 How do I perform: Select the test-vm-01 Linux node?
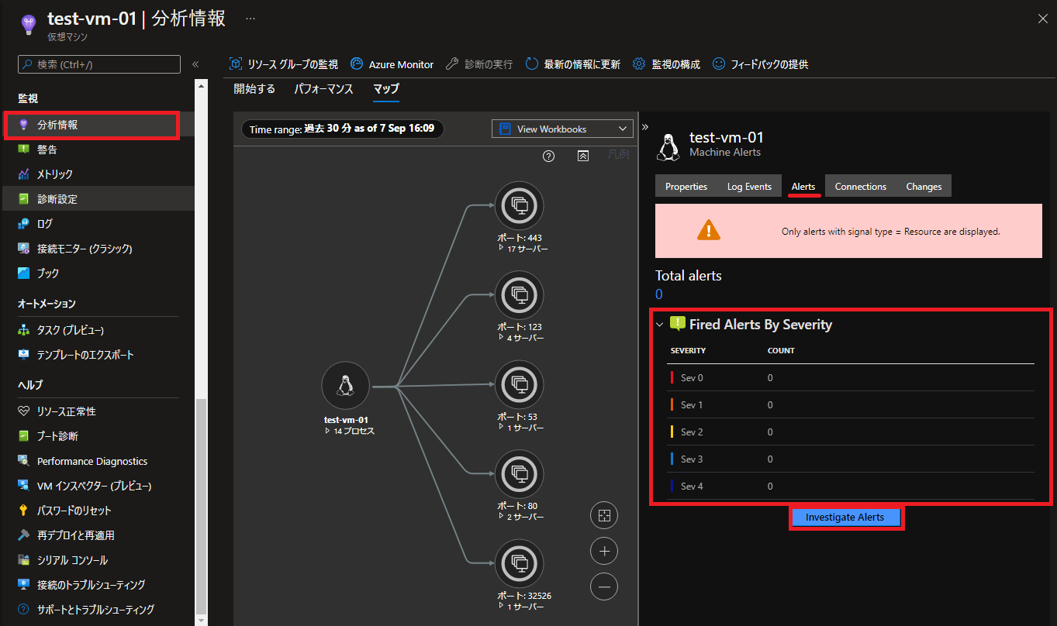pos(346,386)
